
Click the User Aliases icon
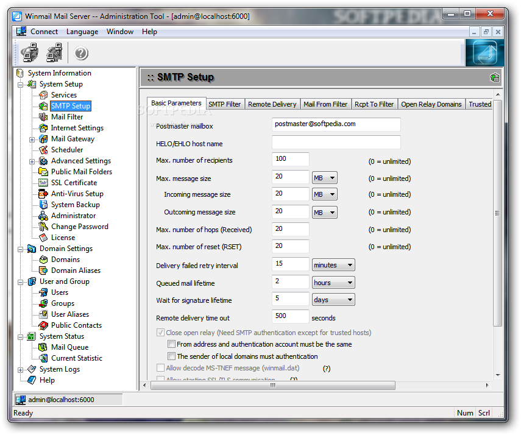click(x=43, y=314)
